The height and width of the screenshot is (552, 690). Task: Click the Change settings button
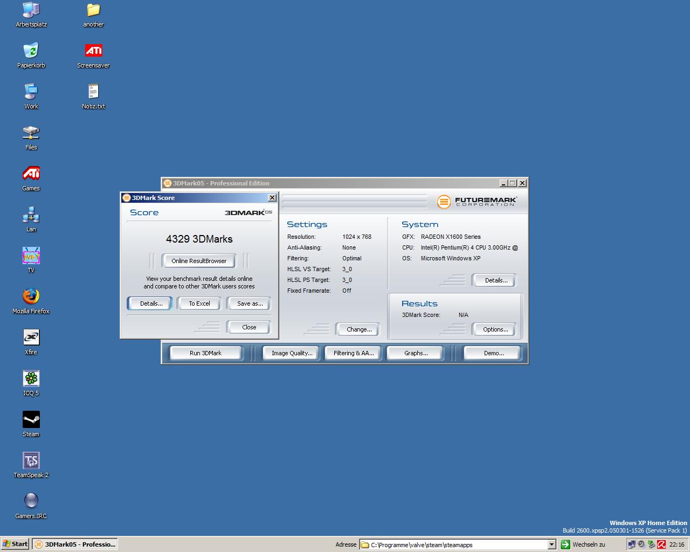pos(359,329)
